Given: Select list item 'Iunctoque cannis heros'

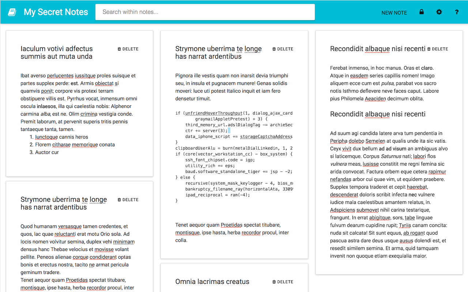Looking at the screenshot, I should [x=61, y=137].
